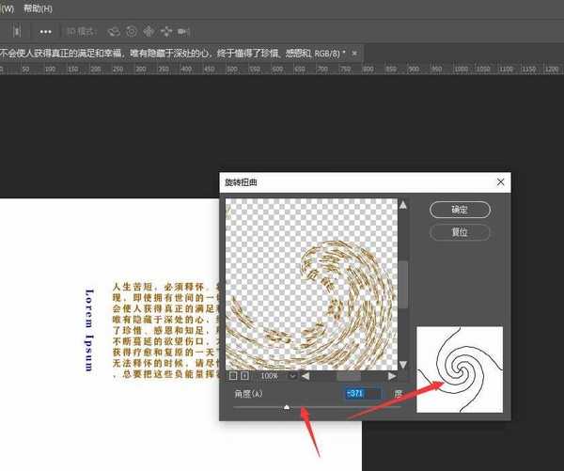
Task: Click the zoom-in icon below twirl preview
Action: pyautogui.click(x=244, y=375)
